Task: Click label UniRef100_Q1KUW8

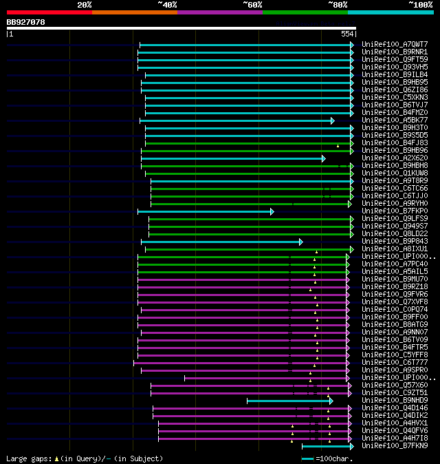Action: pos(395,173)
